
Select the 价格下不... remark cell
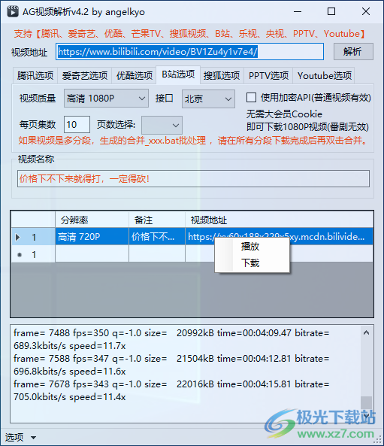click(157, 236)
